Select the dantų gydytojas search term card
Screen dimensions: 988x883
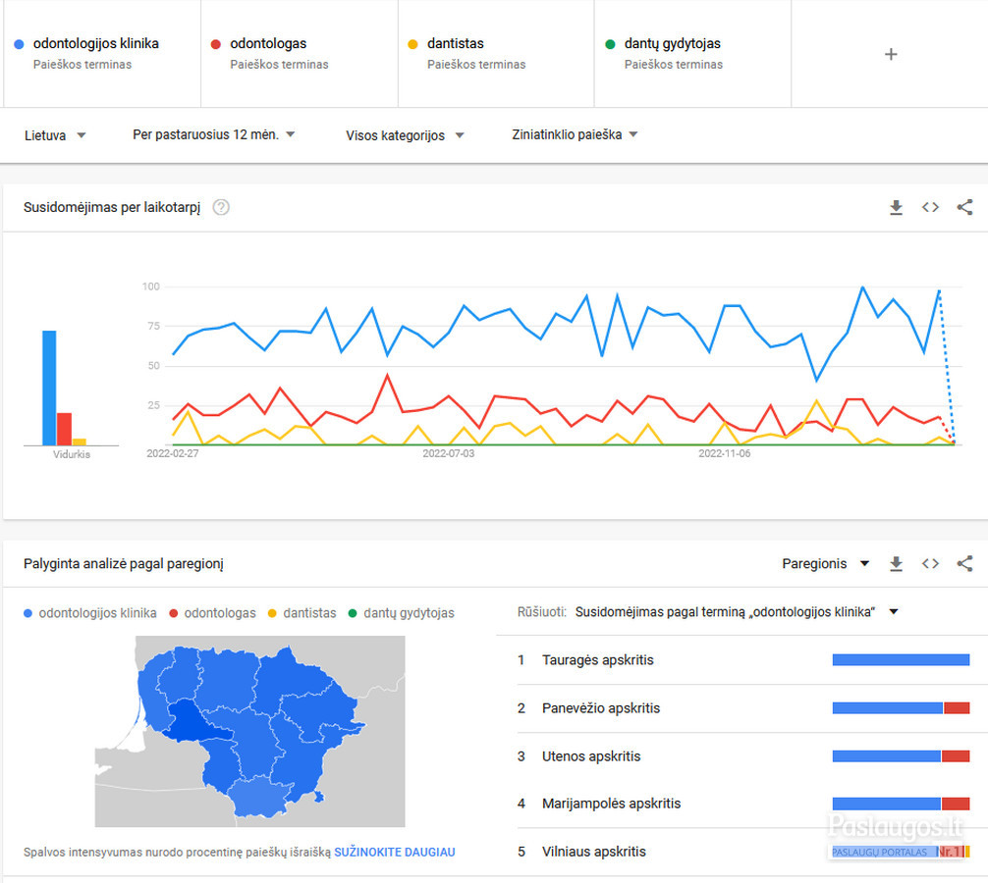click(692, 54)
